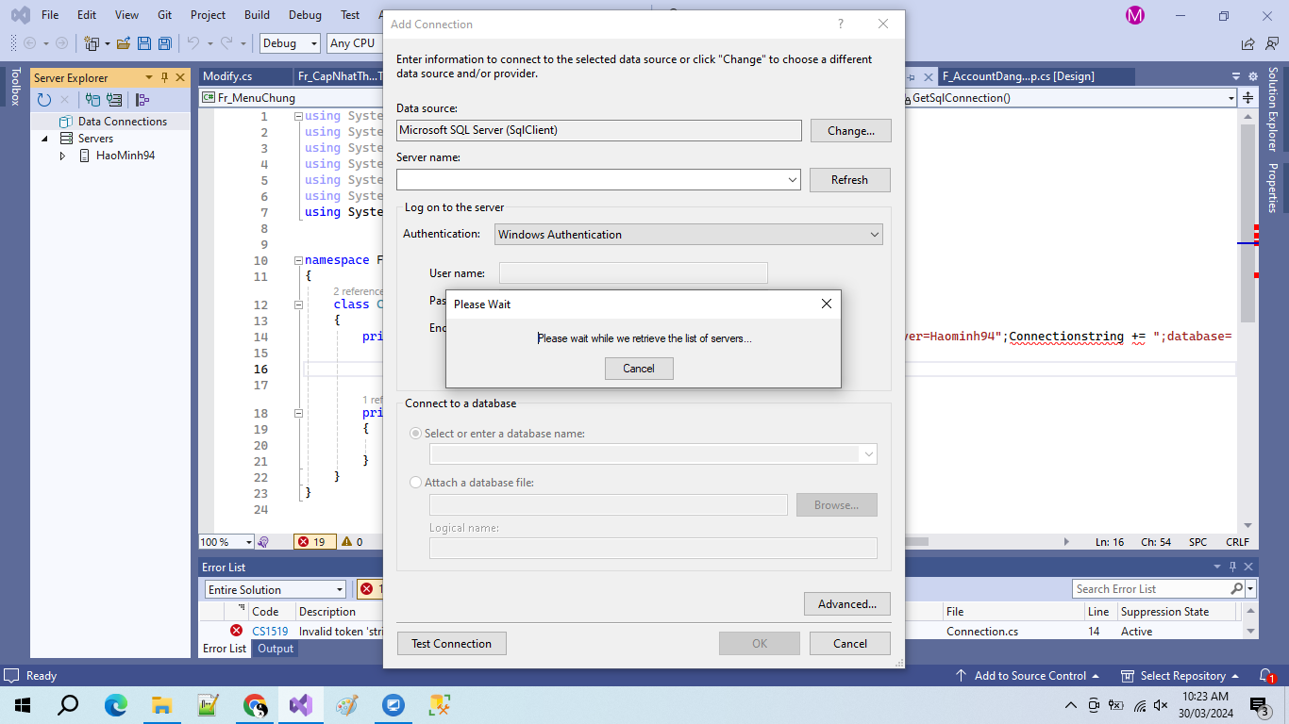Click the Show Services hierarchy icon in Server Explorer
1289x724 pixels.
click(x=142, y=99)
